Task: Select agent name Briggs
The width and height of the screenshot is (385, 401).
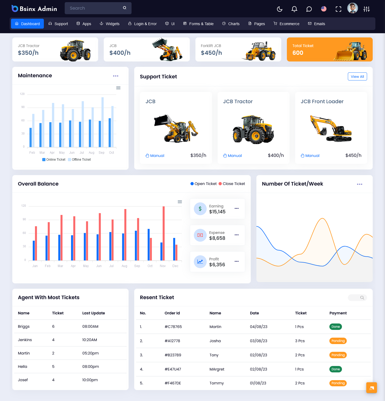Action: (24, 326)
